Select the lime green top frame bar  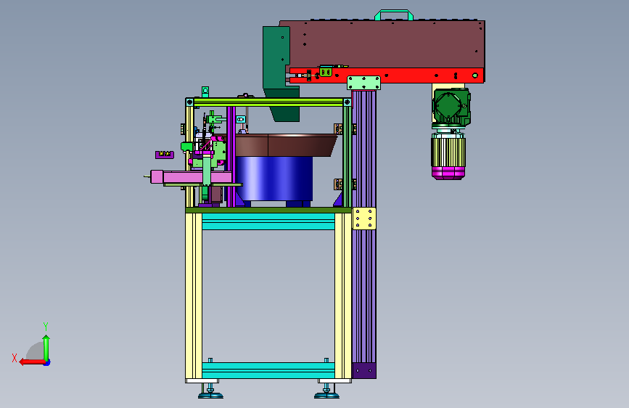(268, 102)
